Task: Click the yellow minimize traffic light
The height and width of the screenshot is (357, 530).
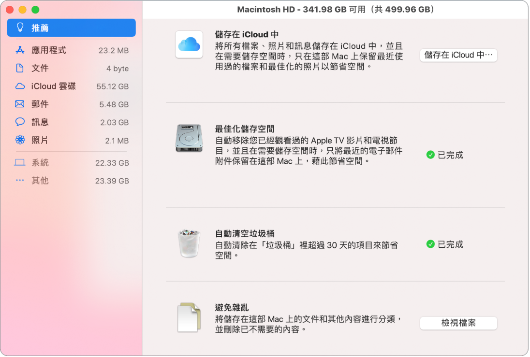Action: (x=21, y=9)
